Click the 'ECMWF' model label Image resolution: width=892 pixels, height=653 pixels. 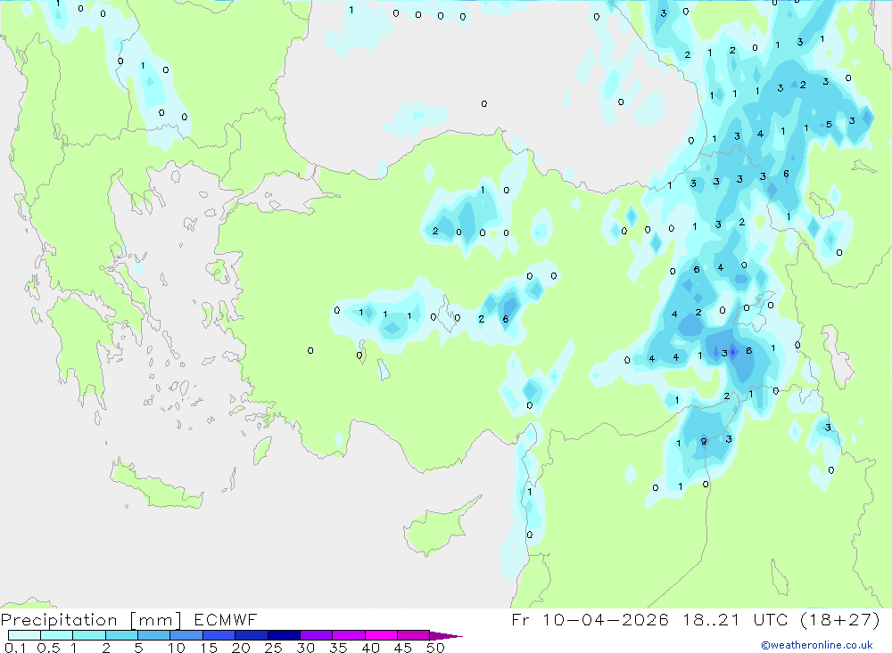click(226, 619)
